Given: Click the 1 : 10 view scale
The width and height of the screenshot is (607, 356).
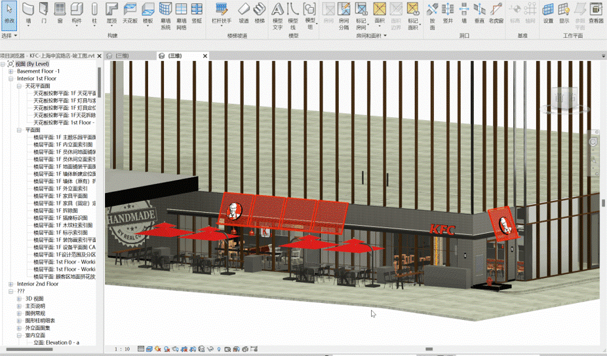Looking at the screenshot, I should pos(122,349).
